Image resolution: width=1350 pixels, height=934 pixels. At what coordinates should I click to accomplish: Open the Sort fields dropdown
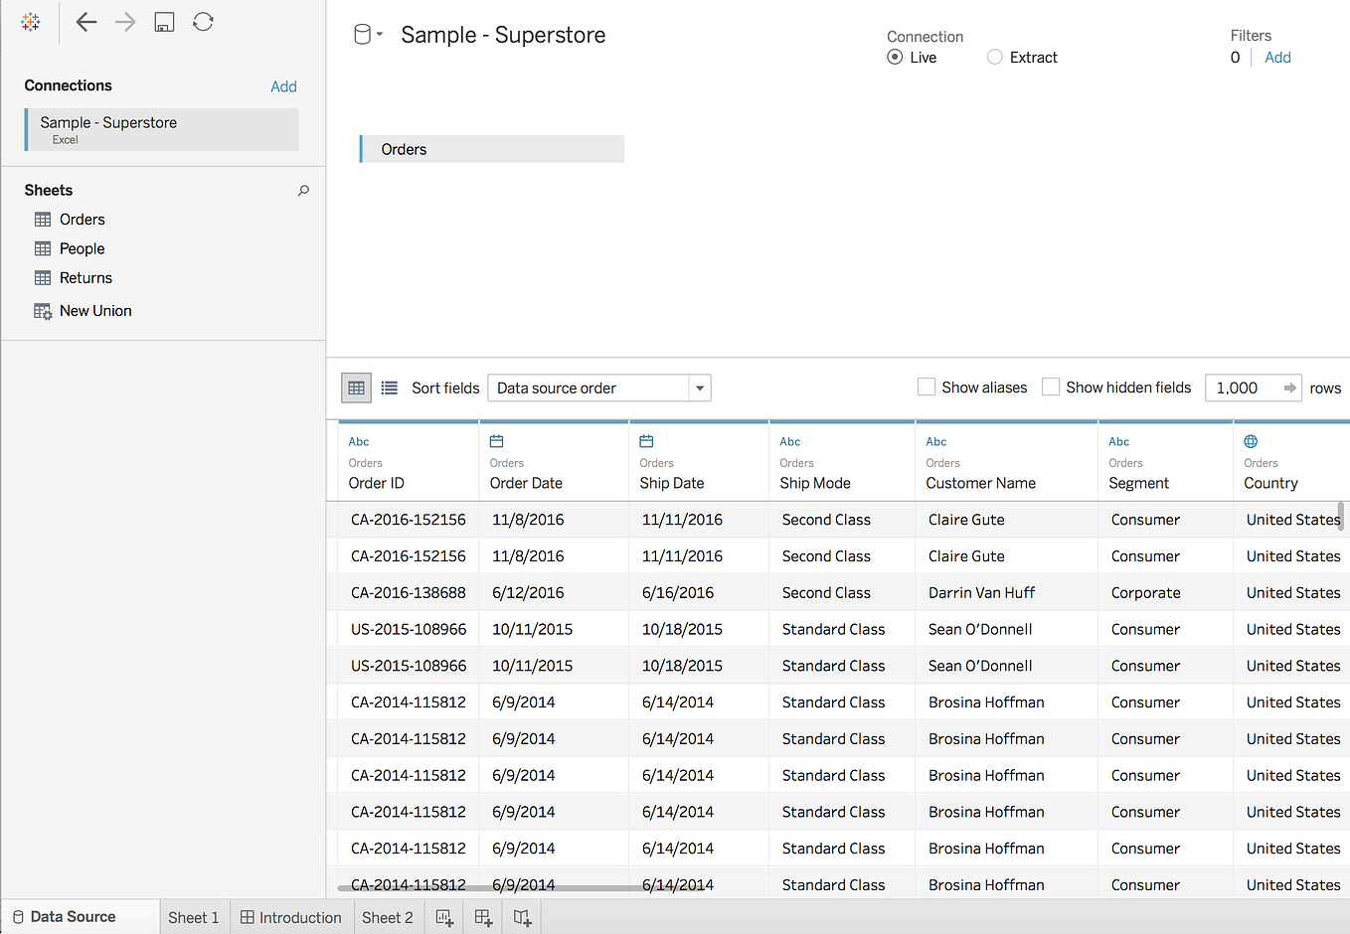click(699, 388)
